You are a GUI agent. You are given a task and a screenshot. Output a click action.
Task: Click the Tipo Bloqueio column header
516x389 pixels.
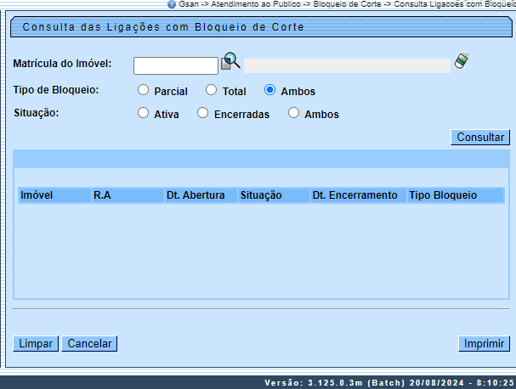click(443, 195)
